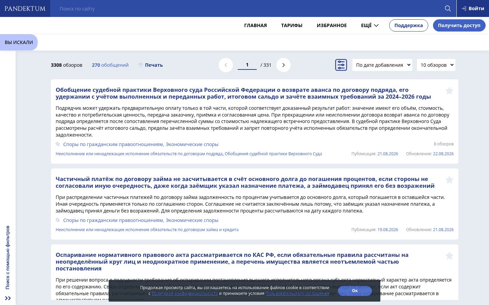Open the ИЗБРАННОЕ menu item

tap(332, 25)
